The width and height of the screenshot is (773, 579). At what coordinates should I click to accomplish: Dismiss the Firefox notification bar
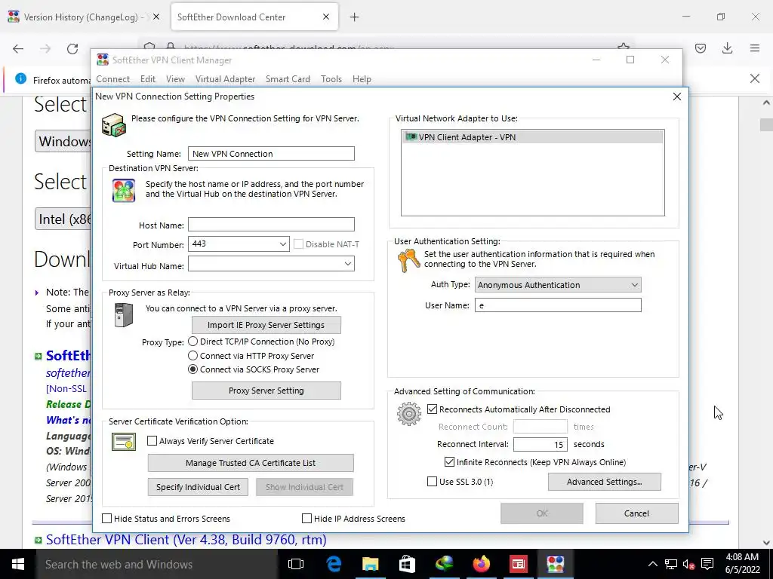pyautogui.click(x=755, y=78)
